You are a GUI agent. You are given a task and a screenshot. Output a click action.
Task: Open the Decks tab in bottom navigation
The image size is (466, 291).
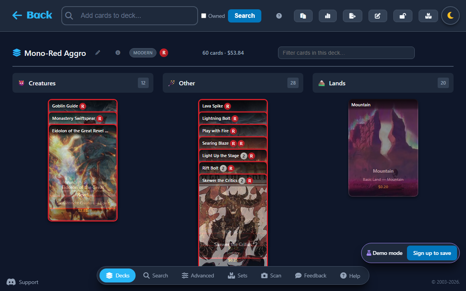118,275
